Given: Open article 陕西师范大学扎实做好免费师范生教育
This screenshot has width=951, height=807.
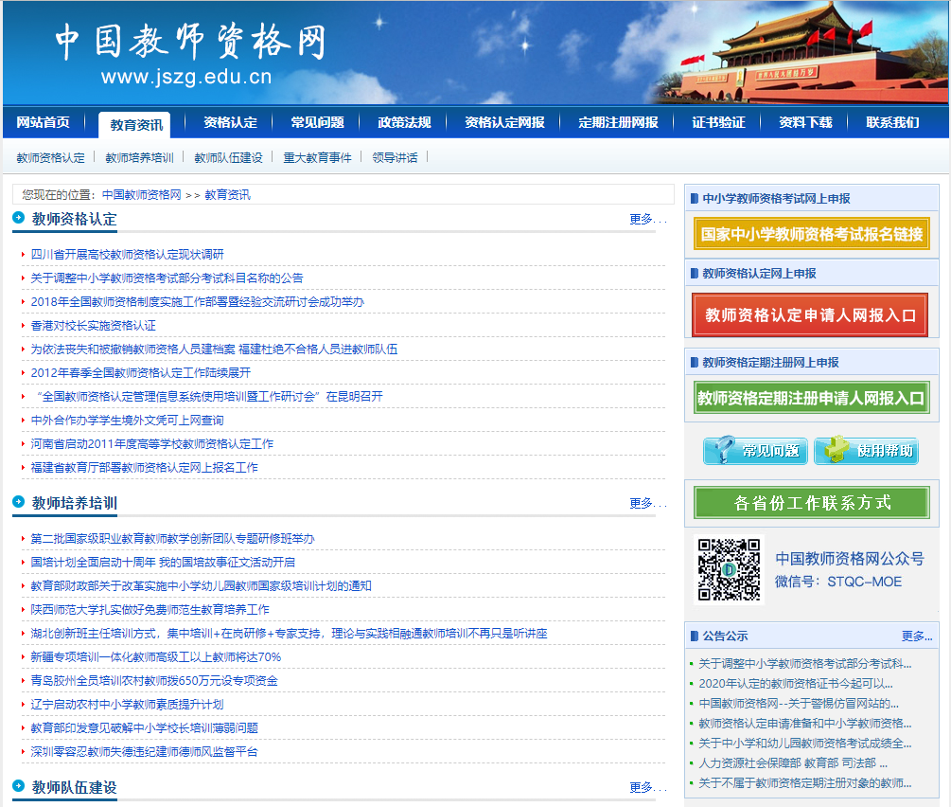Looking at the screenshot, I should [x=150, y=610].
